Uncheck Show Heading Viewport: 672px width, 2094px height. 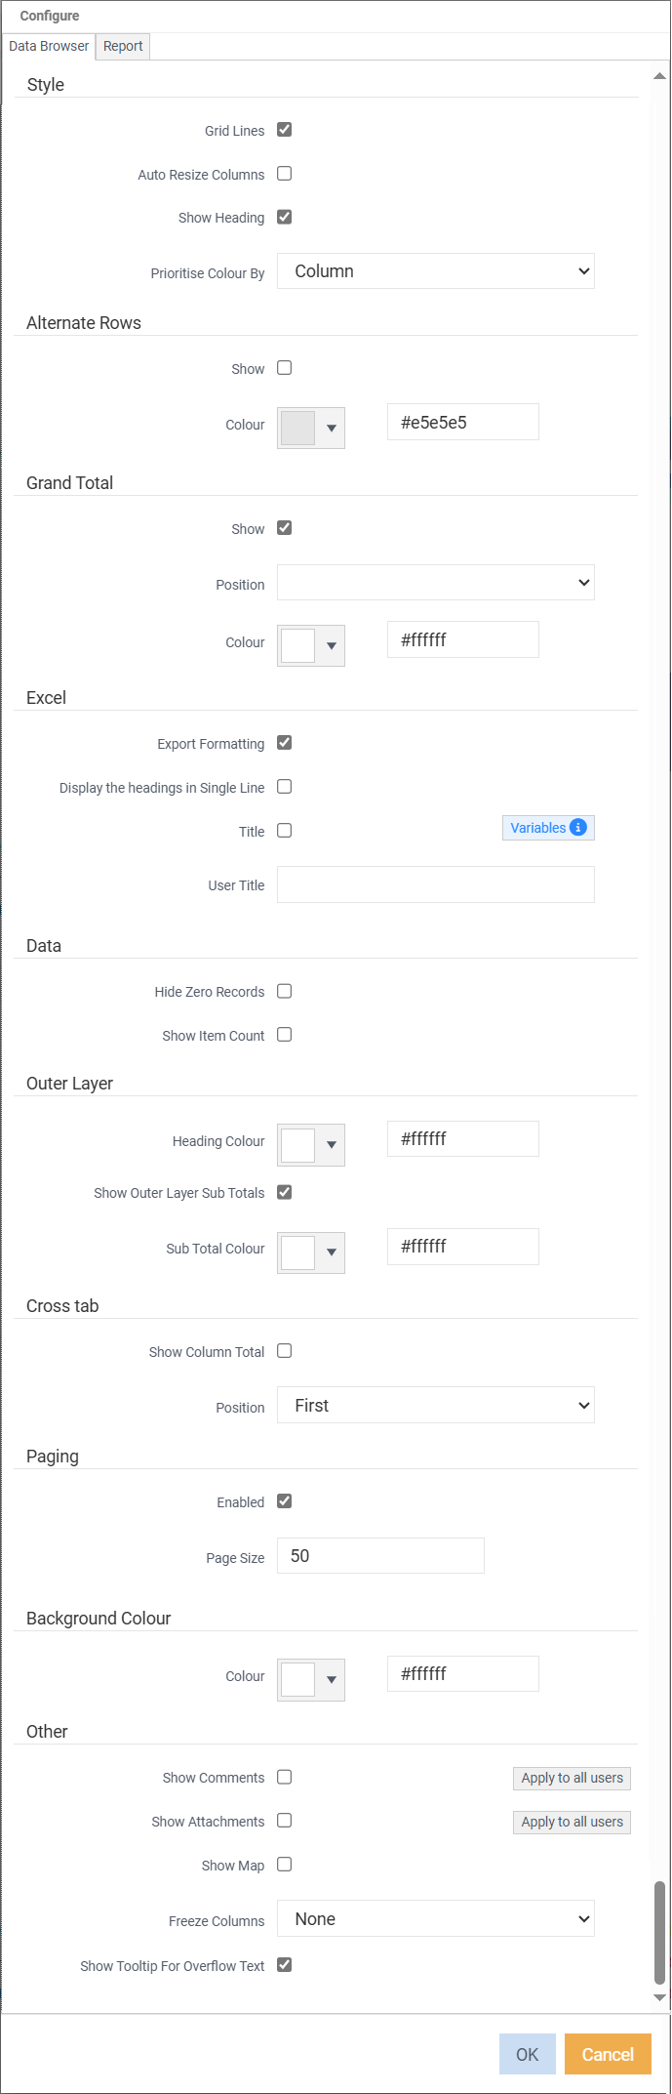(284, 217)
